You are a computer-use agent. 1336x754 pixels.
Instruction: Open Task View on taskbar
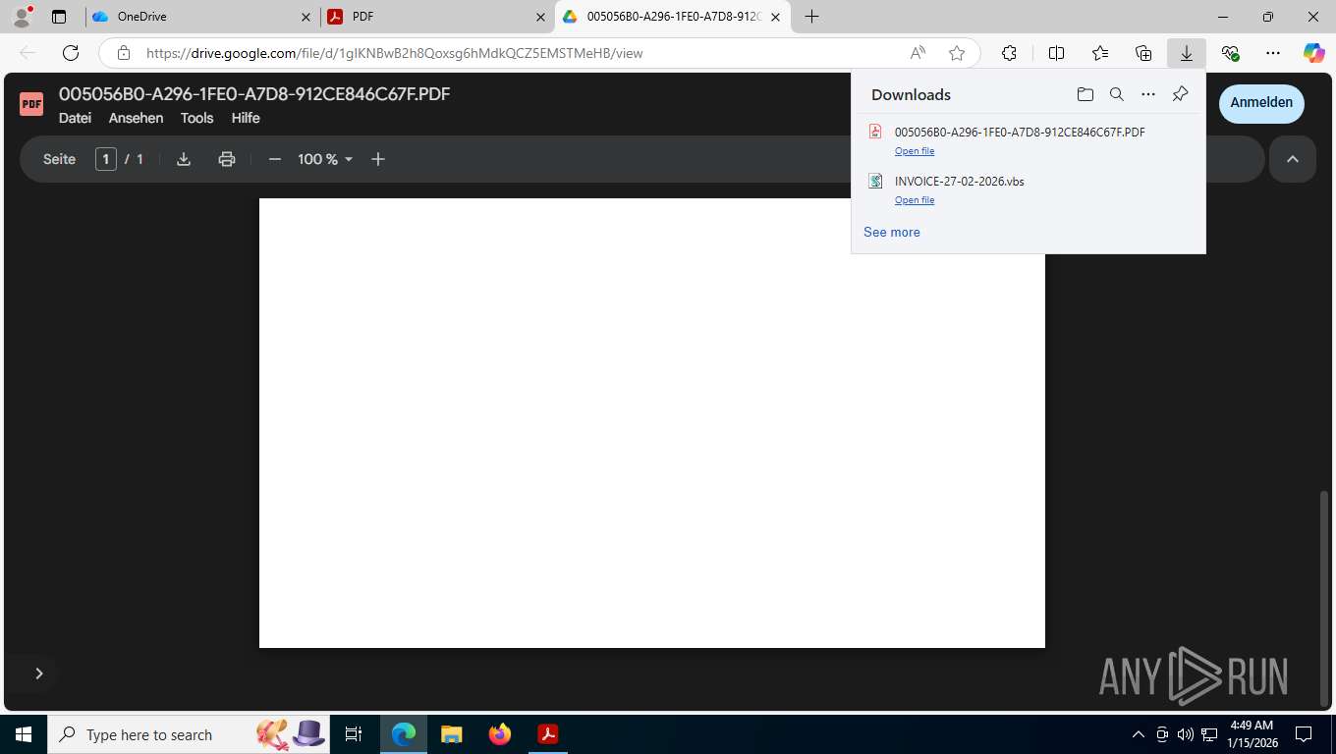pyautogui.click(x=354, y=734)
